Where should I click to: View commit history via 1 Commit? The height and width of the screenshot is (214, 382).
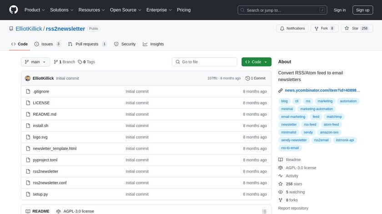(255, 78)
